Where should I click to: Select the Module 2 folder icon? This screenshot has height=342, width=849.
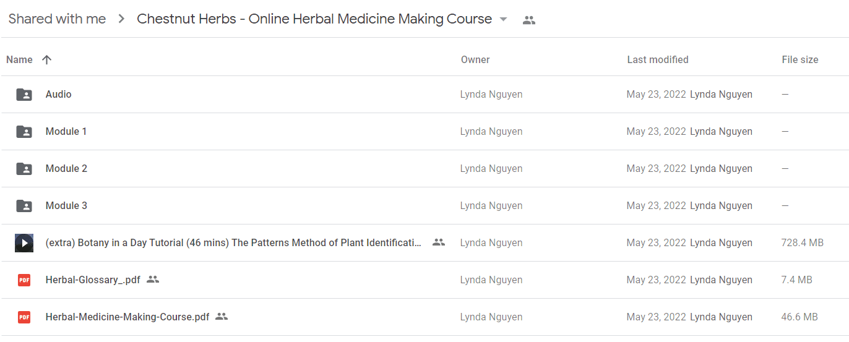24,169
